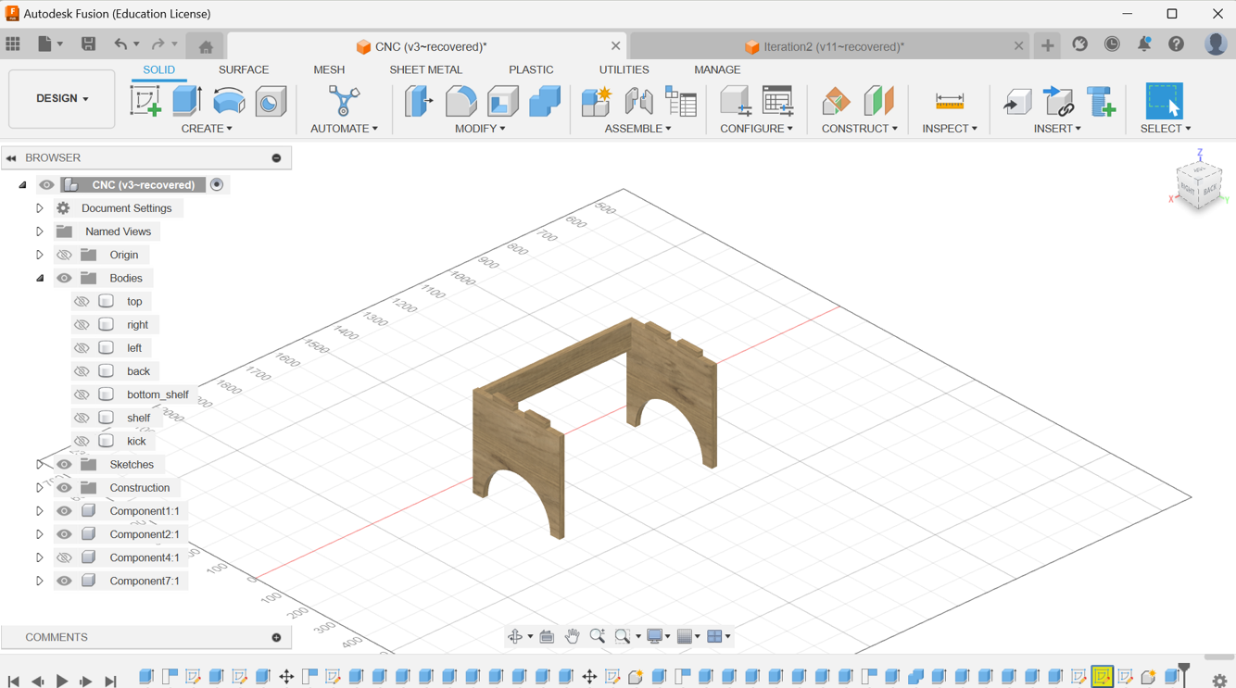The image size is (1236, 688).
Task: Click the Change Parameters table icon
Action: pos(778,101)
